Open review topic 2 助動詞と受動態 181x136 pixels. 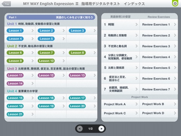coord(120,36)
